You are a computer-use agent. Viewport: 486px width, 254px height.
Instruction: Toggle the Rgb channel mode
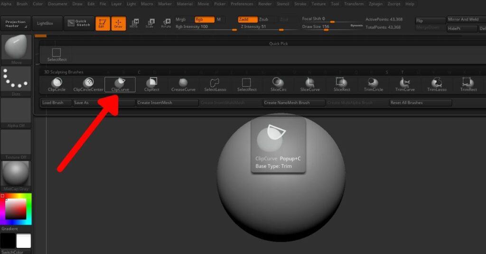click(204, 19)
